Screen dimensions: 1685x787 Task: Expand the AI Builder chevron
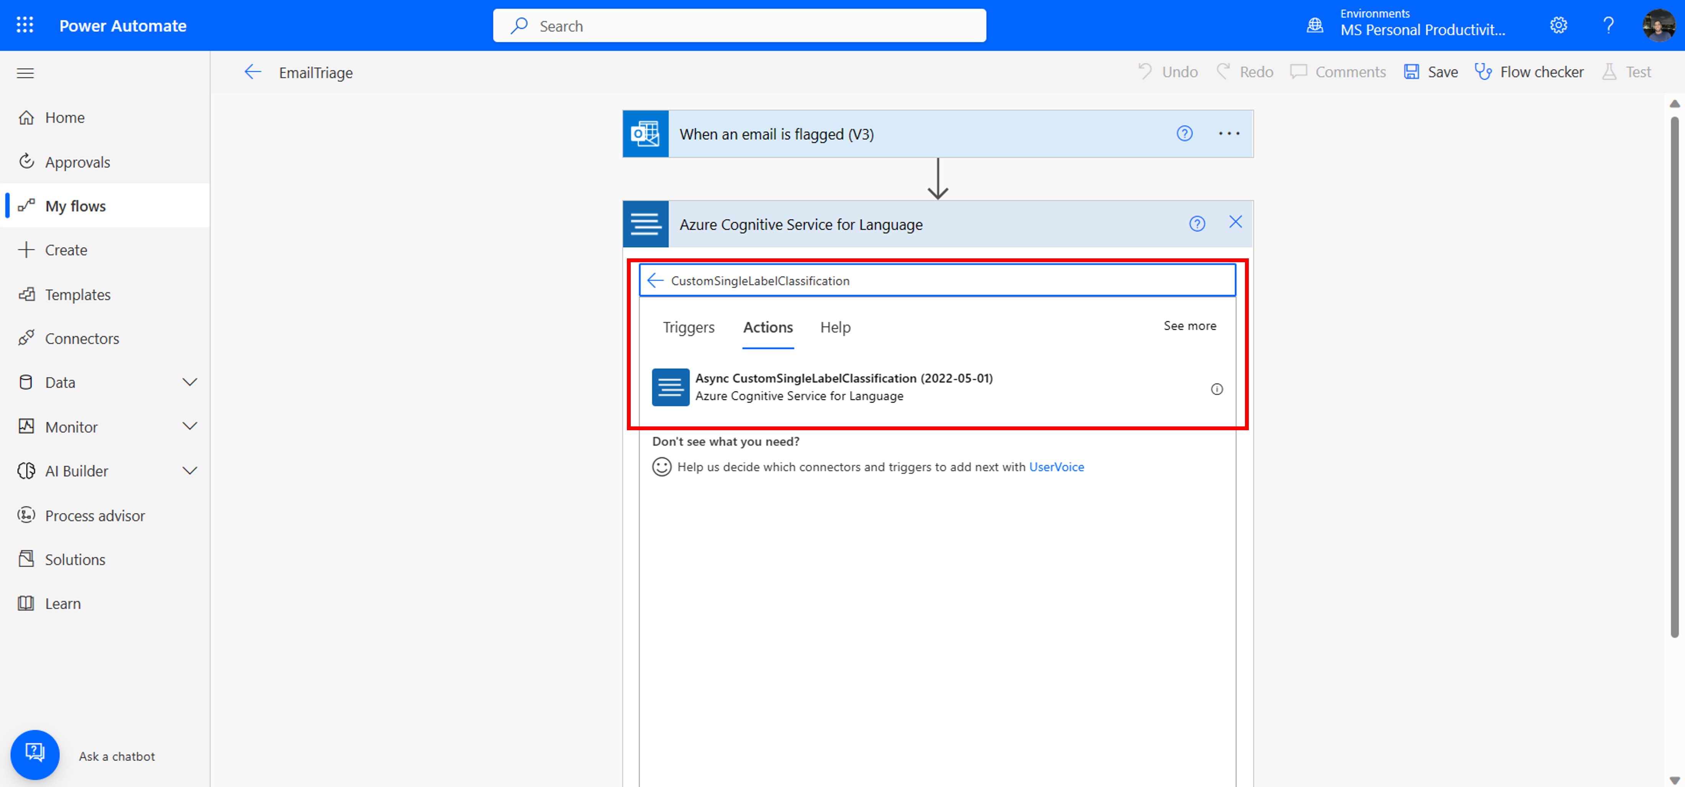click(190, 471)
